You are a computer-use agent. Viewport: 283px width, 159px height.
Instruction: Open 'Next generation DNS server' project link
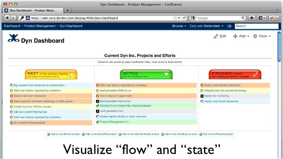[115, 91]
